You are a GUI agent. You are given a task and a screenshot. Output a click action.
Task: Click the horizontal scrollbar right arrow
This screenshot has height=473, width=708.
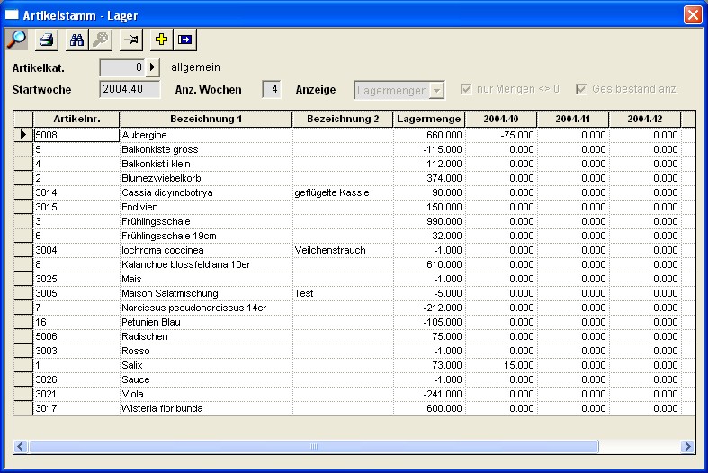coord(687,446)
